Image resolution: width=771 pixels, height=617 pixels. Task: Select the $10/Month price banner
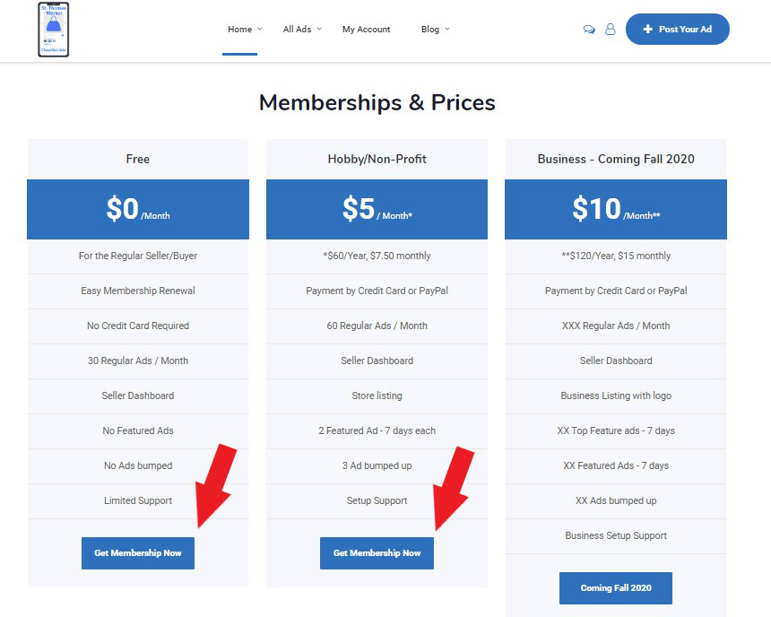tap(616, 209)
